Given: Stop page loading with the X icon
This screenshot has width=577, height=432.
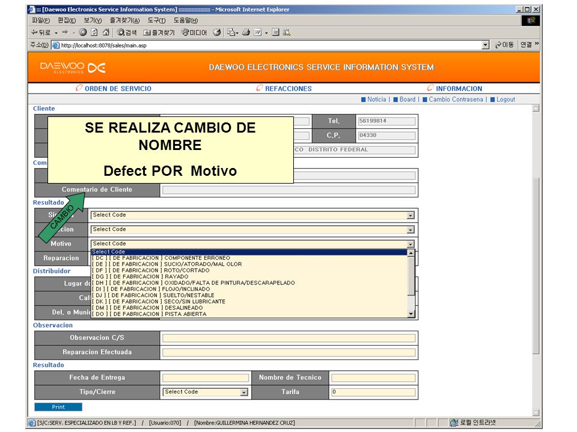Looking at the screenshot, I should (x=83, y=32).
